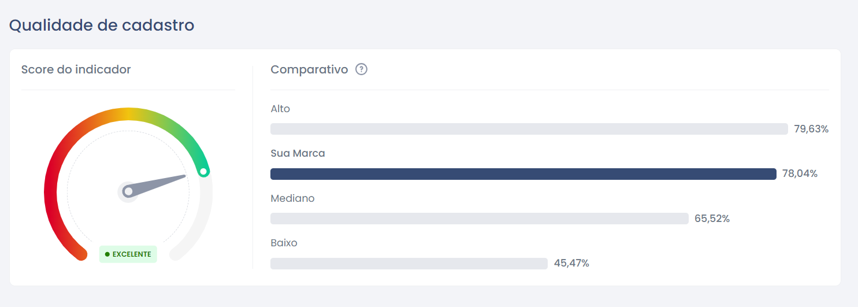Select the 65,52% value label

(x=712, y=219)
